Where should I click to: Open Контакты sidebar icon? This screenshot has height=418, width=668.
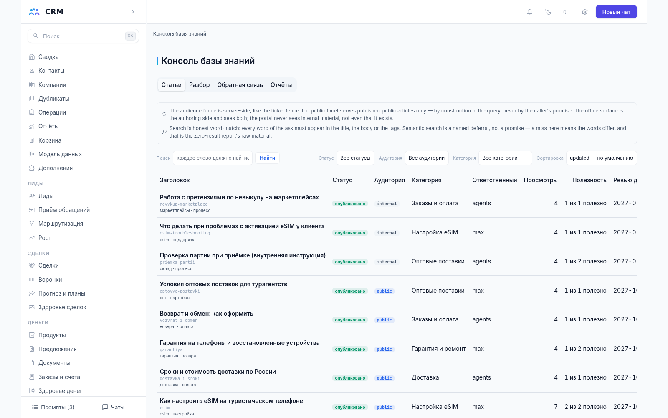click(32, 71)
